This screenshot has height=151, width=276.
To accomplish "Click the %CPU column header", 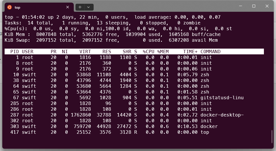I will click(x=149, y=52).
